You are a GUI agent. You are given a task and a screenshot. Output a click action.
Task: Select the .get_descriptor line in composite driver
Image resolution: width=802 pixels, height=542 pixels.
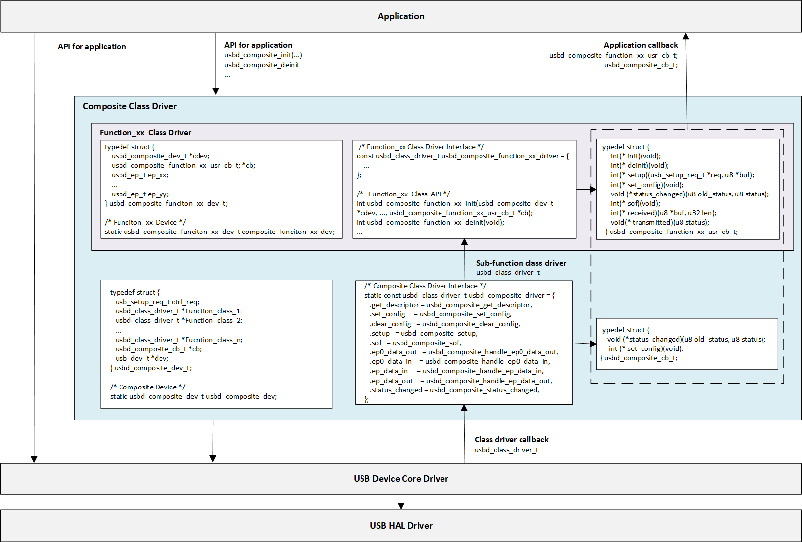point(451,305)
